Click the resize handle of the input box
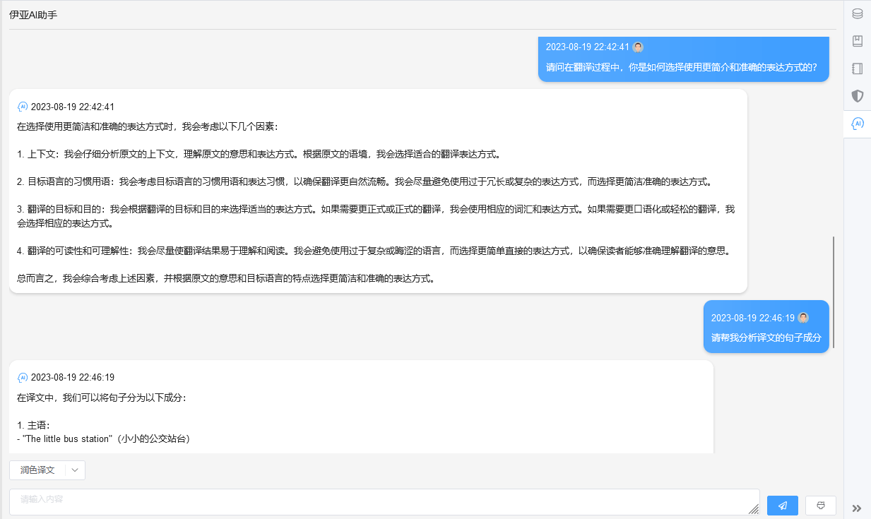 (x=754, y=509)
